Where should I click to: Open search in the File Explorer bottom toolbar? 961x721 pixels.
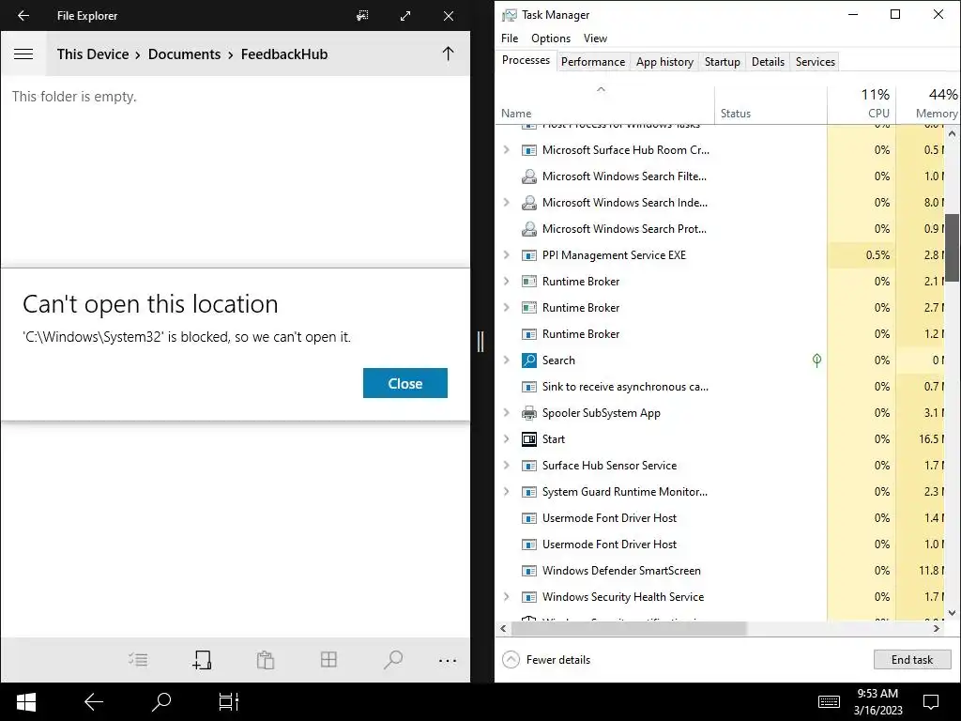point(393,660)
